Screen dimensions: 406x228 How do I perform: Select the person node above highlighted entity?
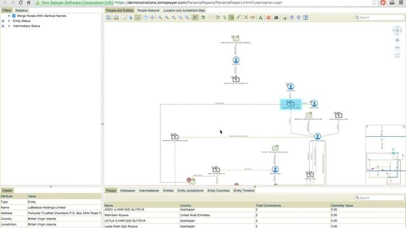tap(291, 86)
